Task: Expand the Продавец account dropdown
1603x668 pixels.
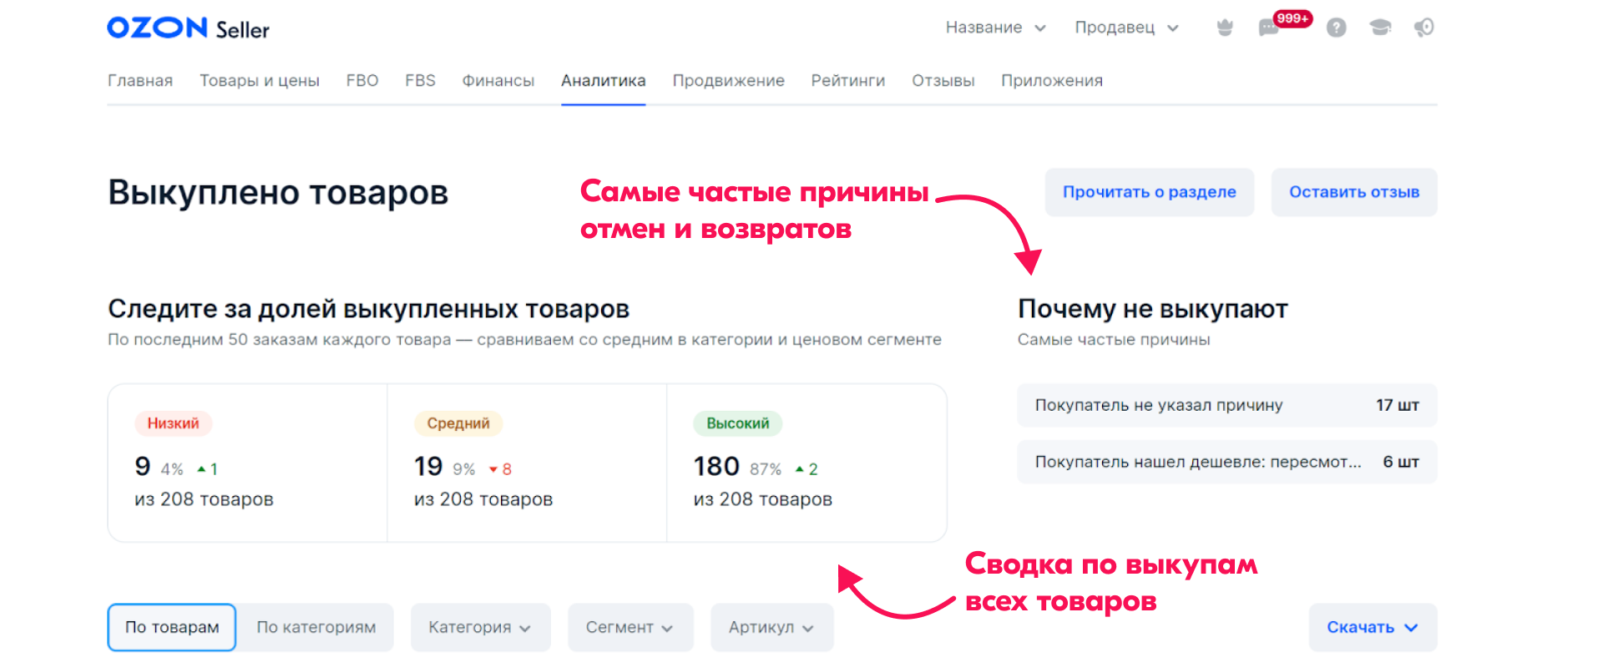Action: 1126,28
